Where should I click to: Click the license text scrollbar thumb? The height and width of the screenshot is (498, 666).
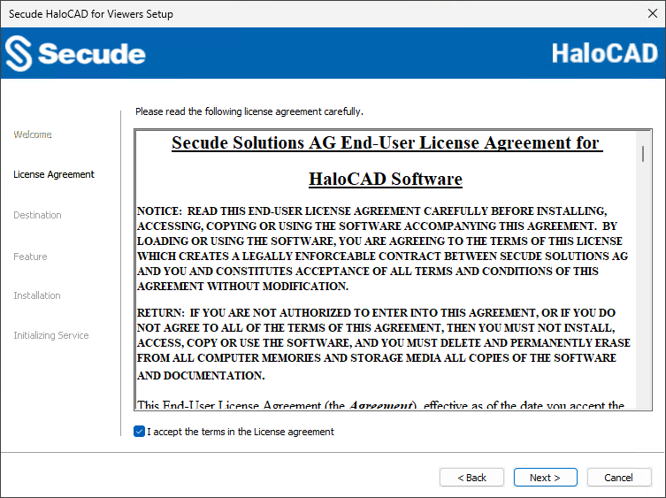pos(643,154)
